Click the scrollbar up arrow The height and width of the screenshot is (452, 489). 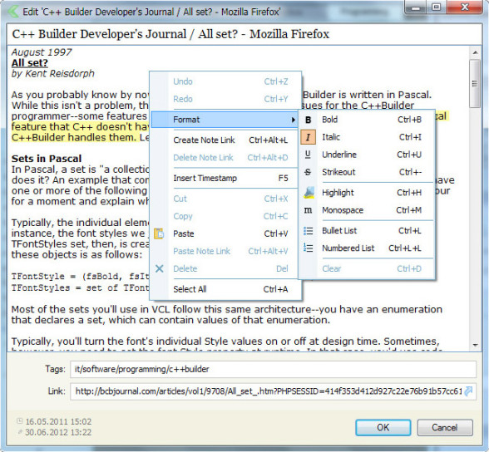[476, 52]
